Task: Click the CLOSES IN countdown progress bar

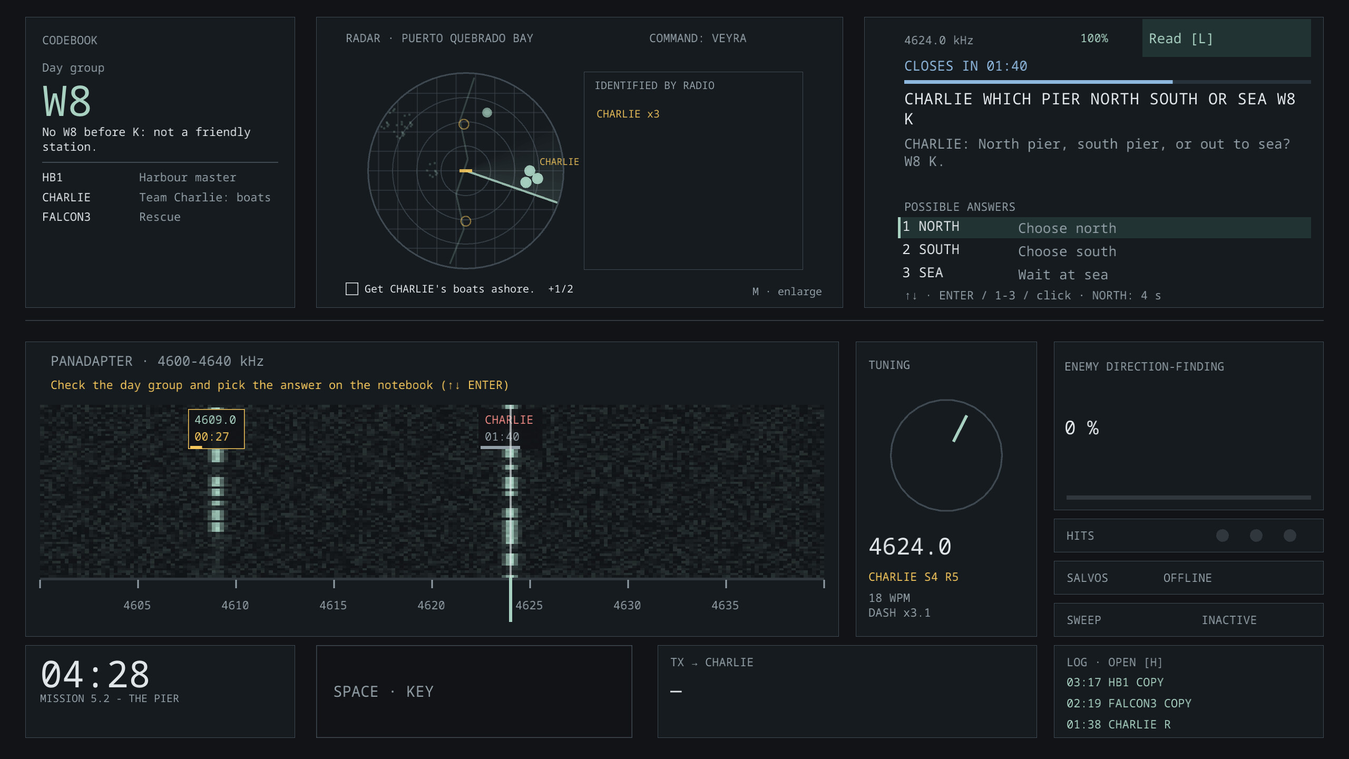Action: click(x=1107, y=82)
